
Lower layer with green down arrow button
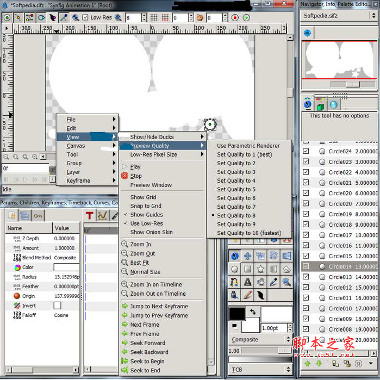click(x=319, y=363)
